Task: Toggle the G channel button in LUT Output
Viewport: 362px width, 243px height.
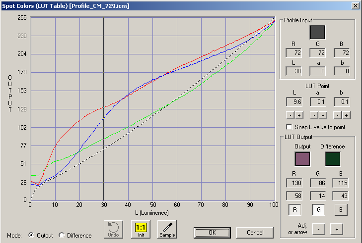Action: (x=319, y=210)
